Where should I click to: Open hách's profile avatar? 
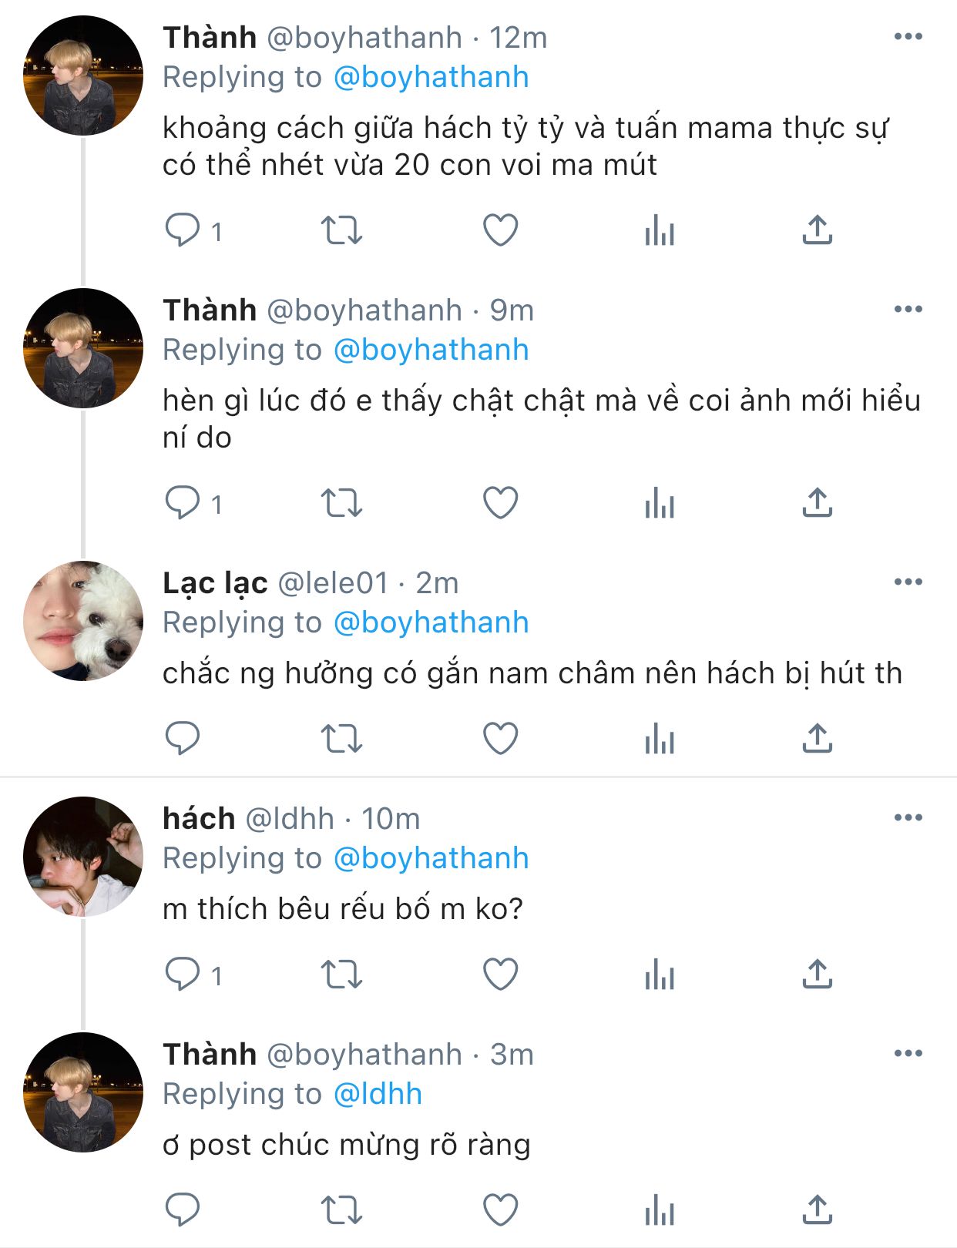pyautogui.click(x=83, y=857)
